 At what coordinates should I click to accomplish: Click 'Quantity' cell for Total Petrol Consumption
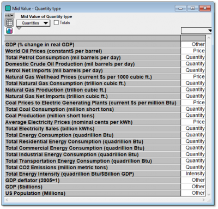click(193, 57)
